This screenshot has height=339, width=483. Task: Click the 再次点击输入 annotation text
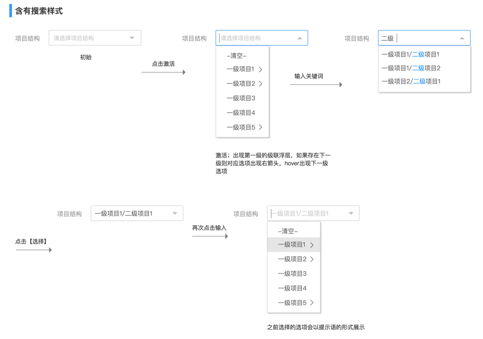209,228
